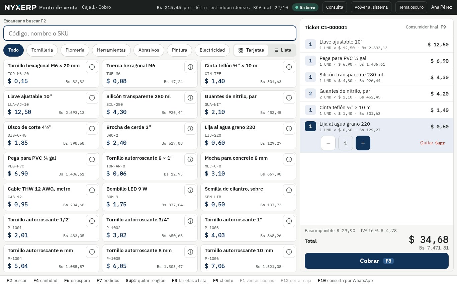Switch to Tarjetas view

(251, 50)
